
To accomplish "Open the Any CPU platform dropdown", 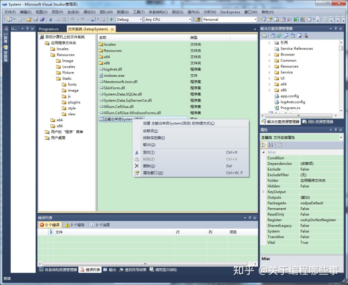I will tap(190, 19).
